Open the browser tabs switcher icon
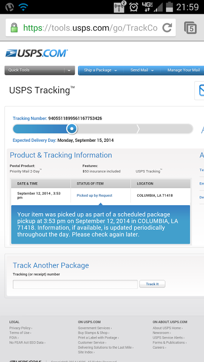This screenshot has width=204, height=362. [x=190, y=28]
